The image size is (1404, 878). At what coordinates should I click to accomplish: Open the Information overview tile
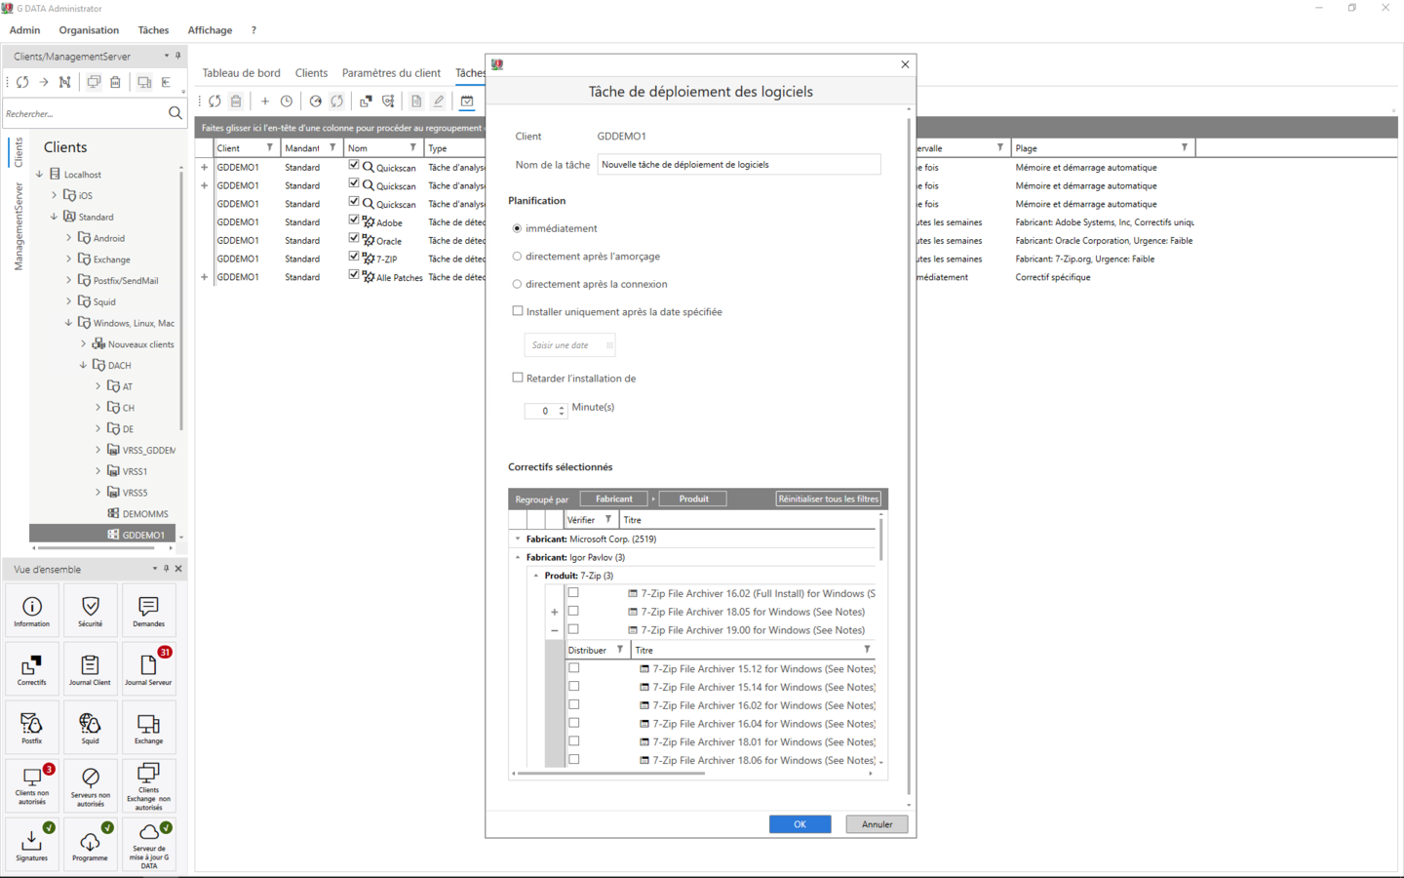(x=32, y=610)
